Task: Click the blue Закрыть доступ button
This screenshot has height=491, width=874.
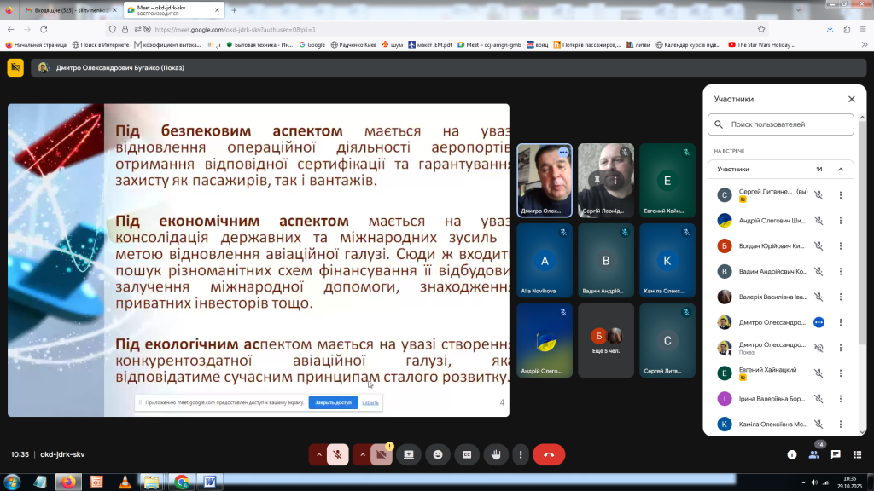Action: point(333,402)
